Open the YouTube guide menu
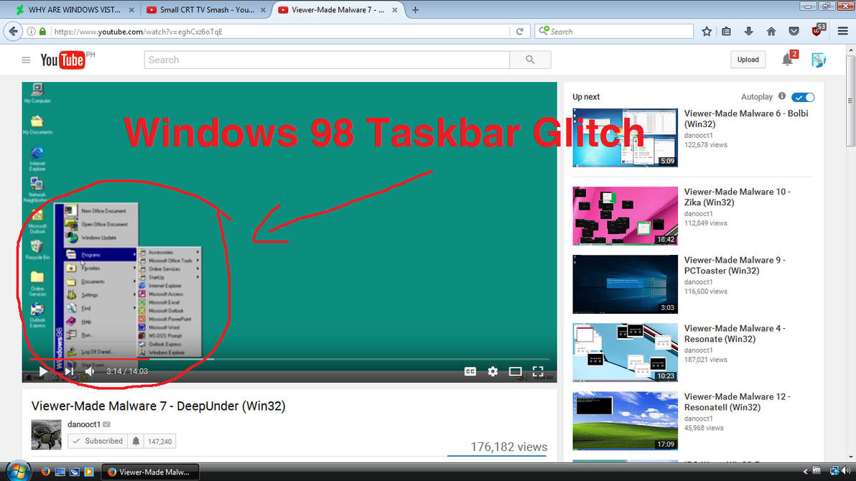 tap(26, 59)
